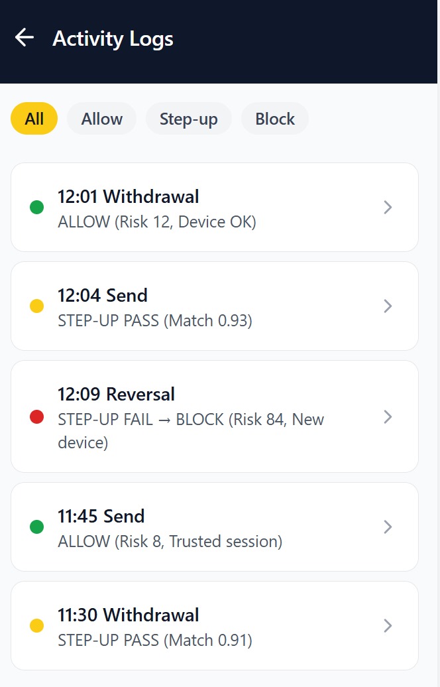440x687 pixels.
Task: Select the All filter chip
Action: click(34, 119)
